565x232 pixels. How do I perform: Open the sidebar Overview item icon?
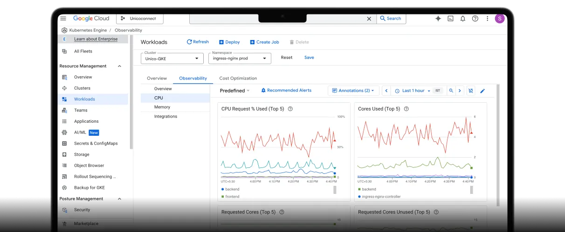[x=64, y=77]
